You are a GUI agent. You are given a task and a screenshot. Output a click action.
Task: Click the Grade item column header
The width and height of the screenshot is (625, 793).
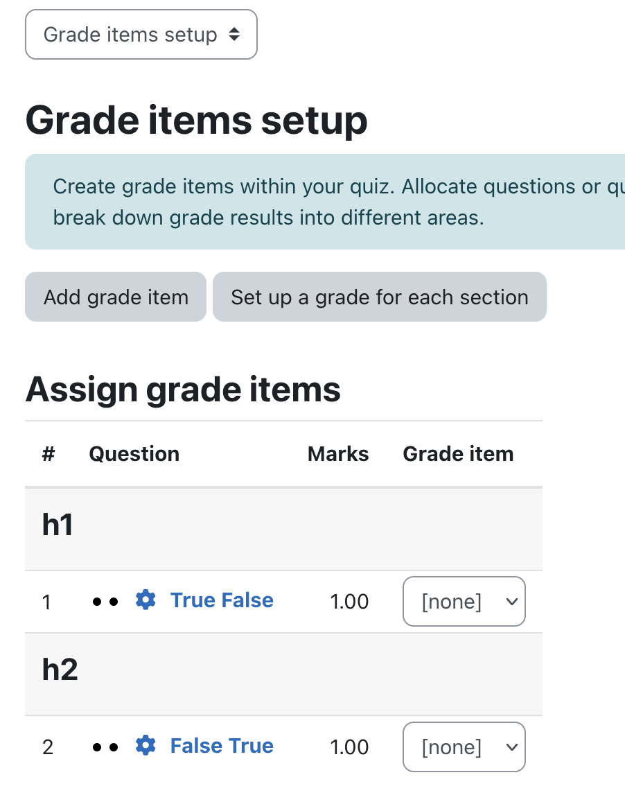coord(458,453)
